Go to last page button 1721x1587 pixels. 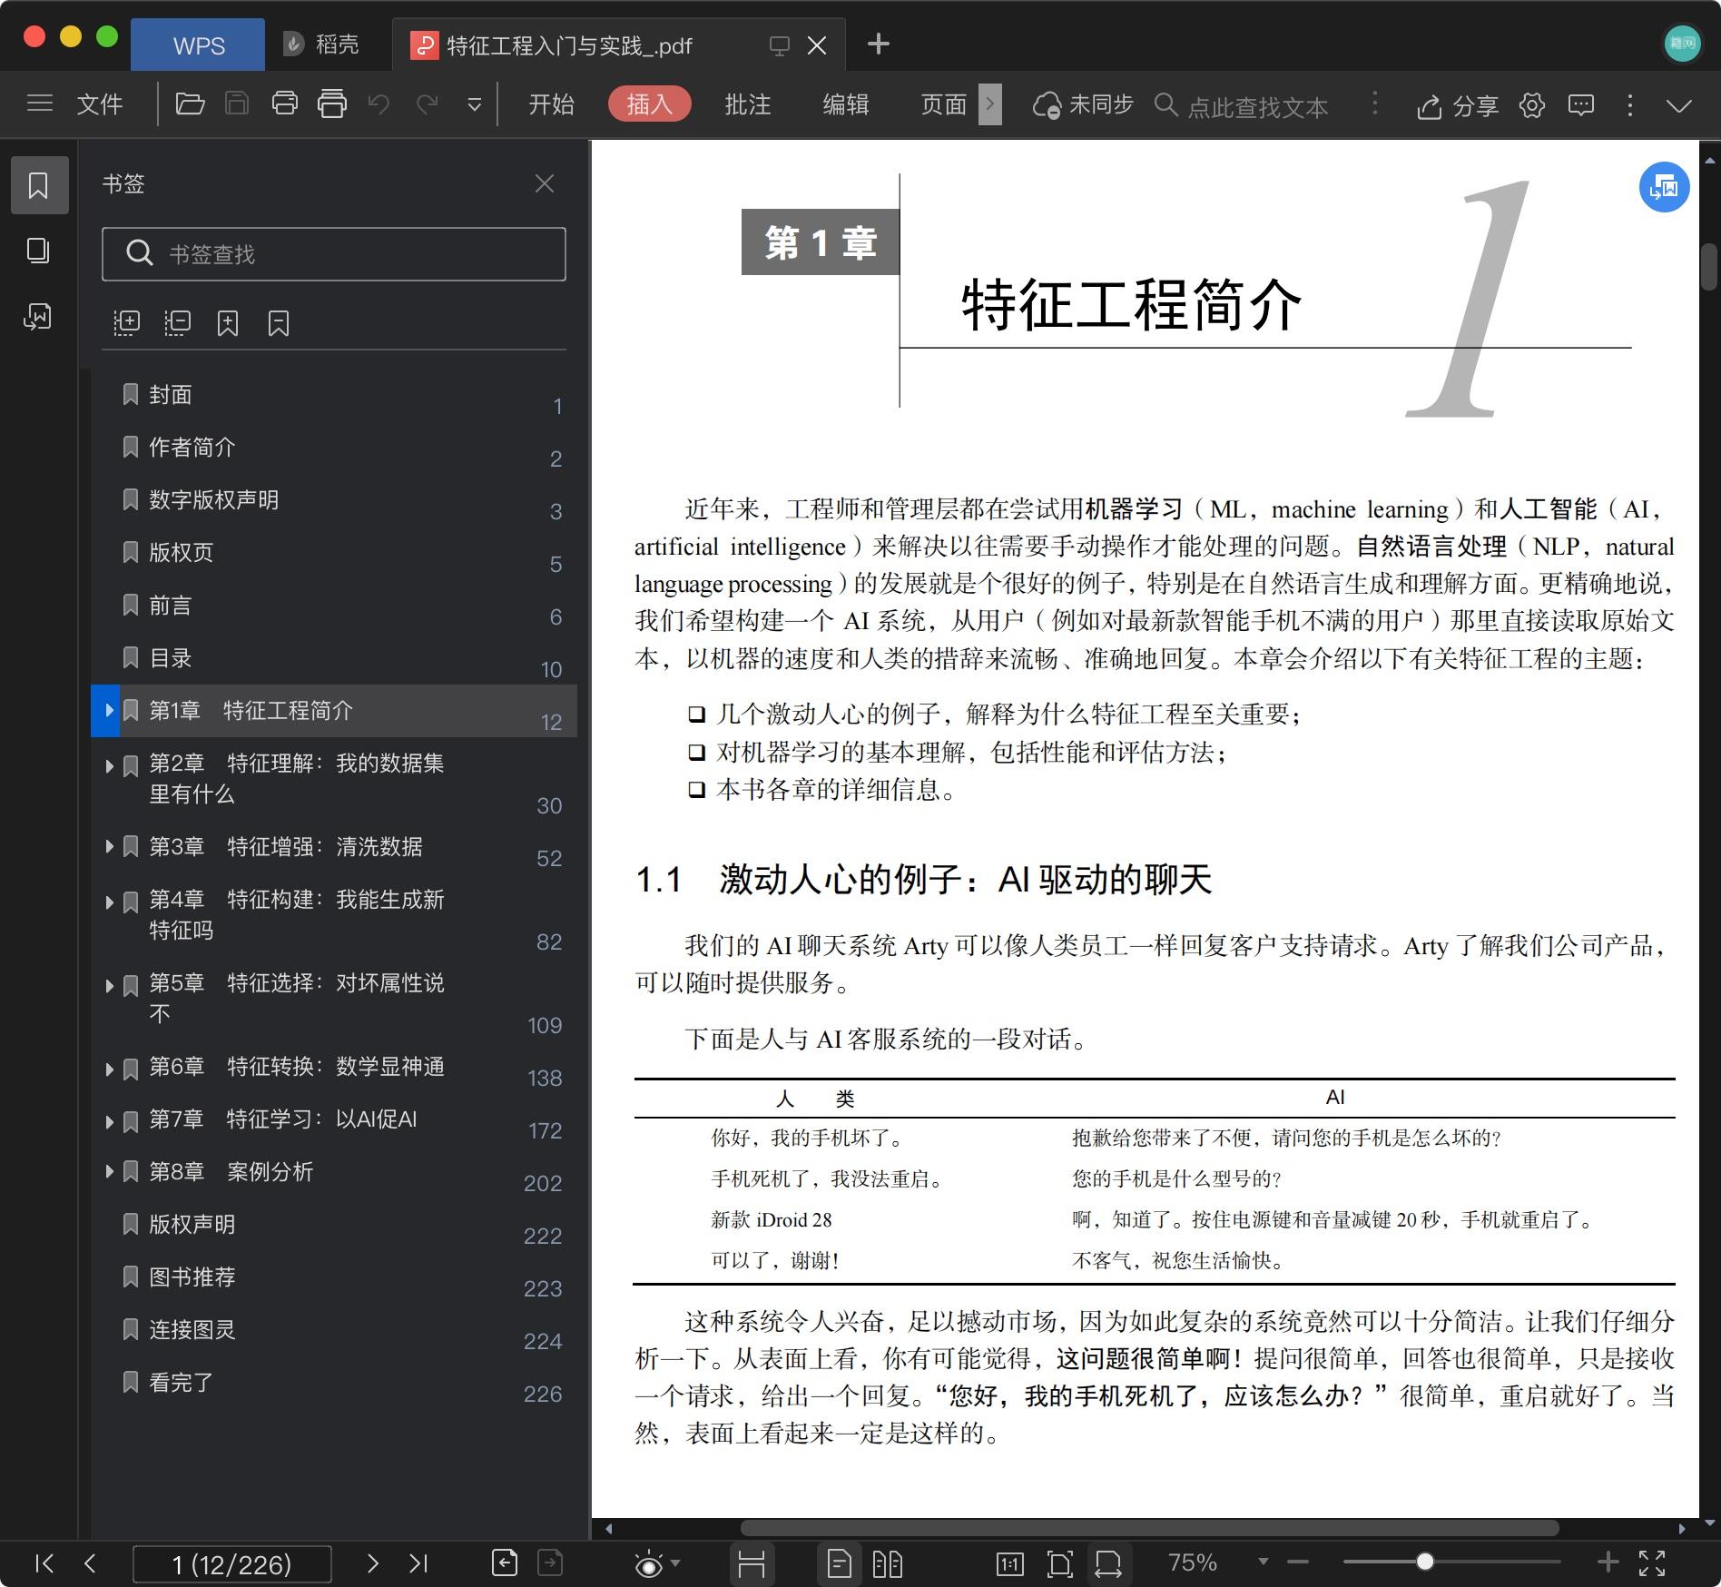tap(418, 1562)
